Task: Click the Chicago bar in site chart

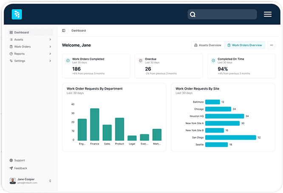Action: (218, 109)
